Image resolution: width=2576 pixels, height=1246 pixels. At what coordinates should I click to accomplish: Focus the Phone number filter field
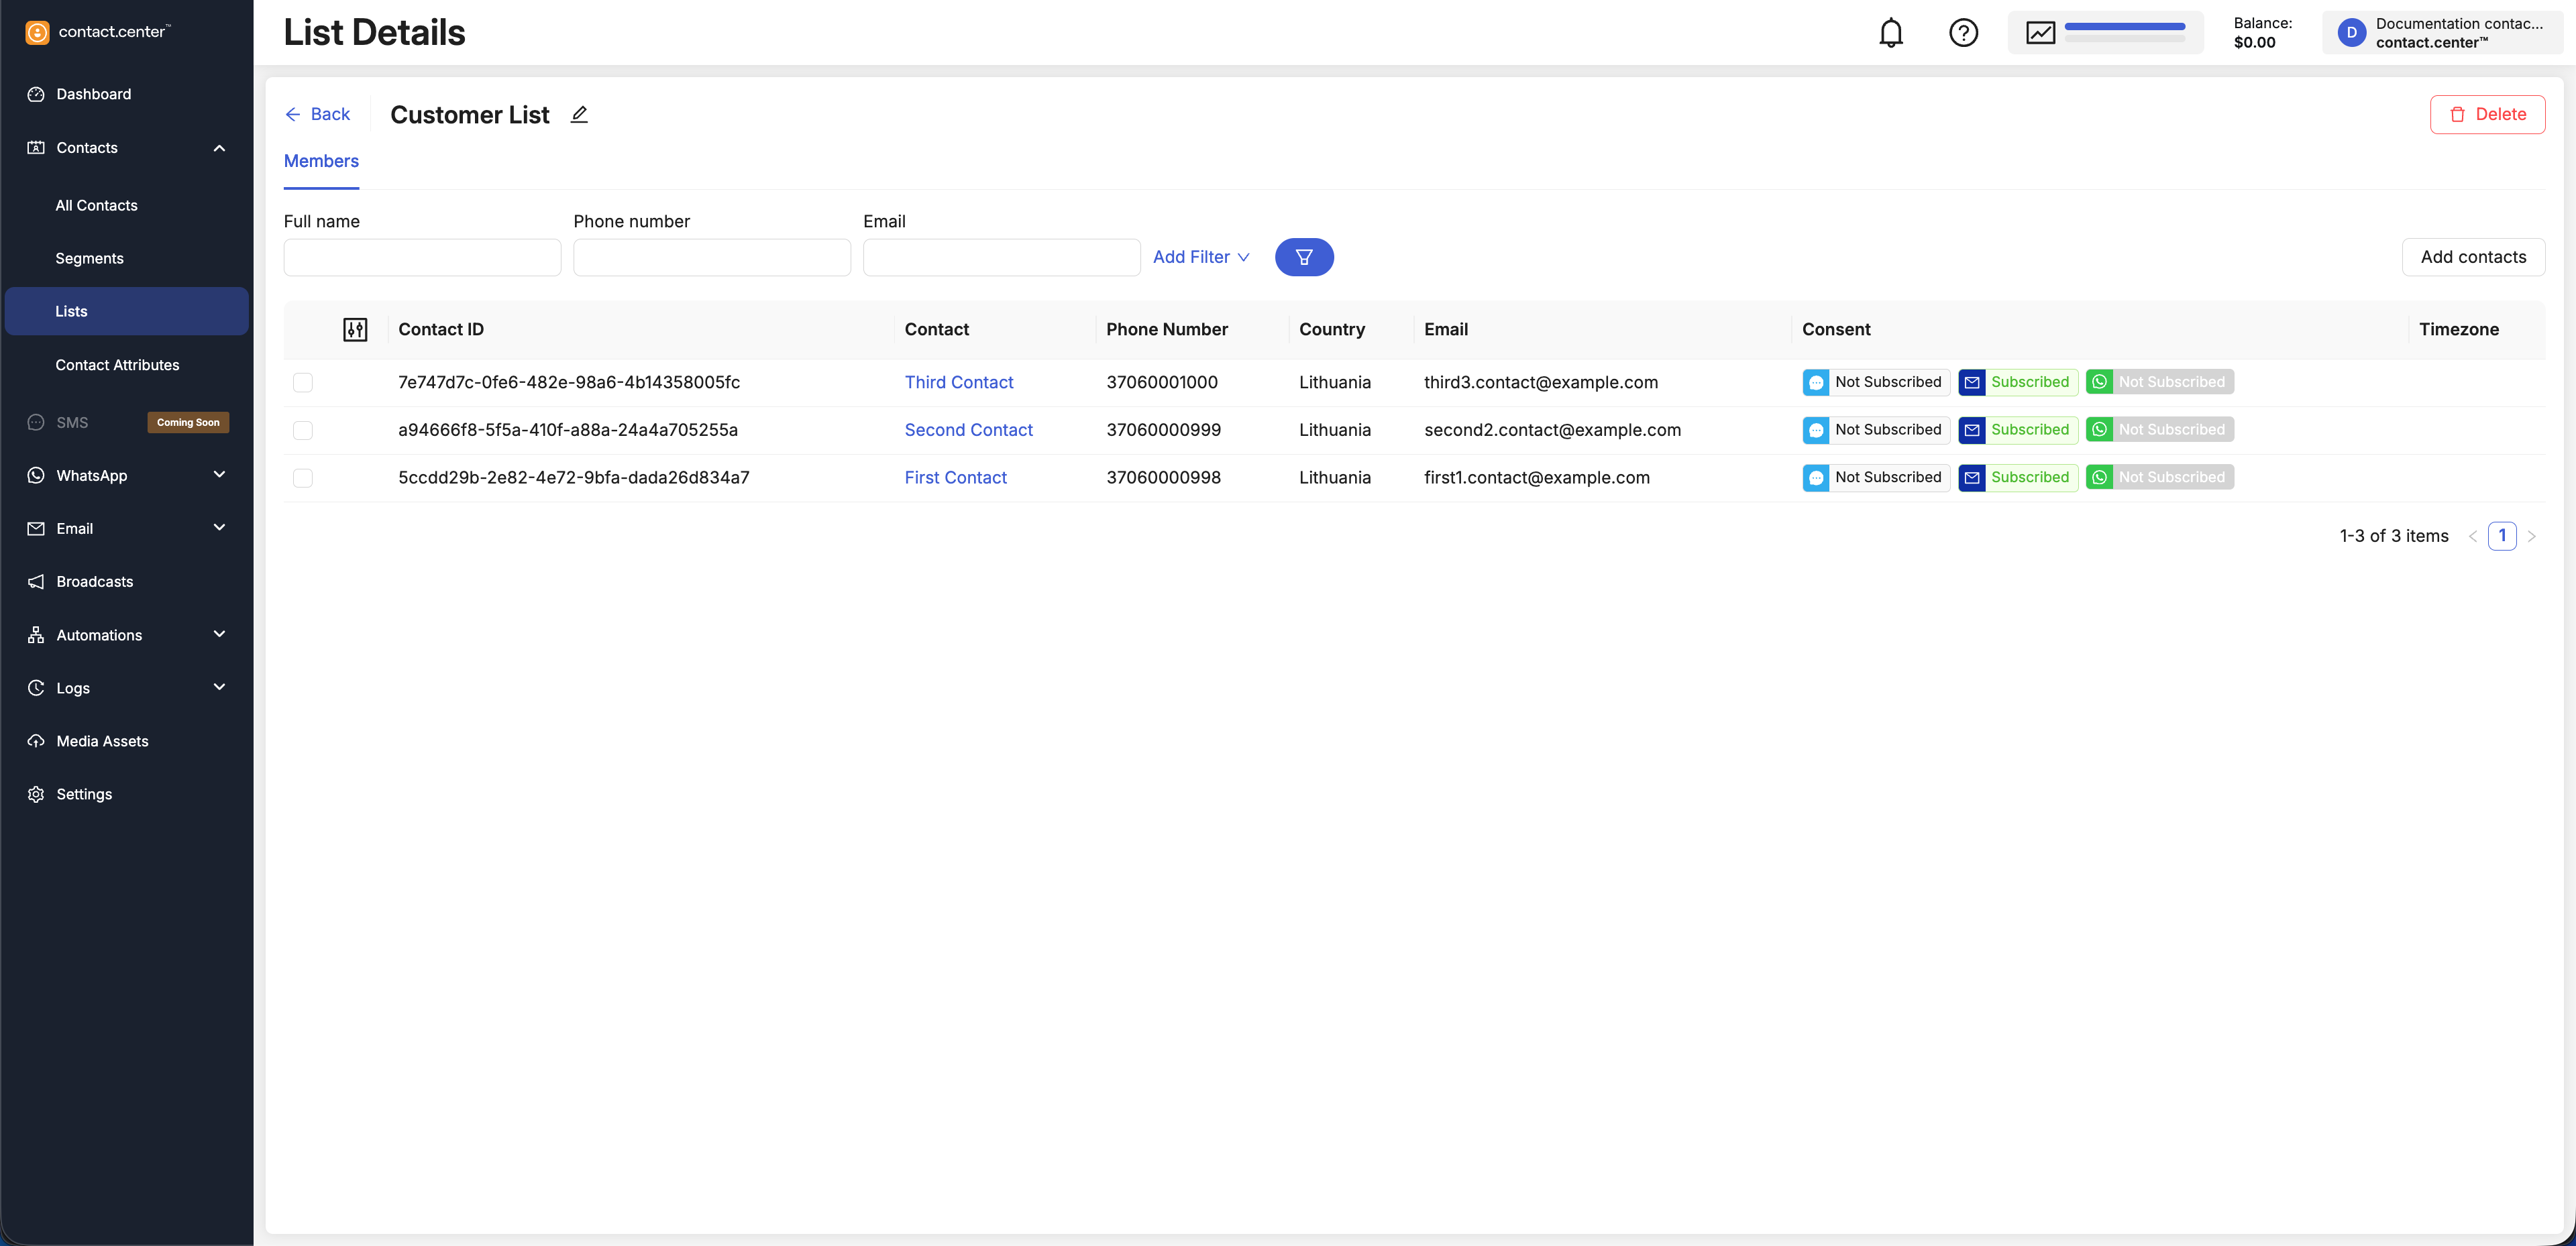(x=711, y=257)
